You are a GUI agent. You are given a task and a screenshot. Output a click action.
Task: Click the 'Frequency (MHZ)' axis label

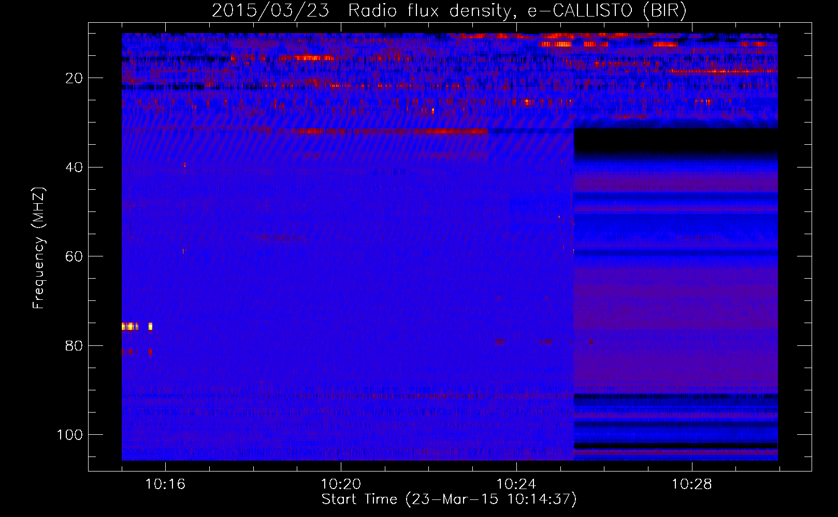point(39,248)
